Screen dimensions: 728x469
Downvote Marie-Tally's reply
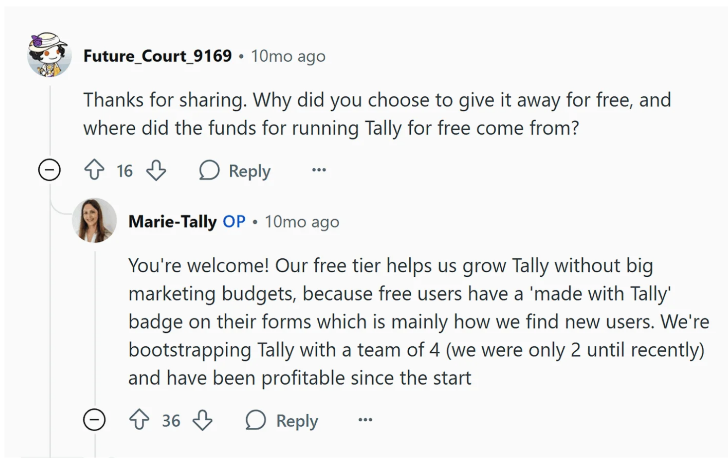202,420
